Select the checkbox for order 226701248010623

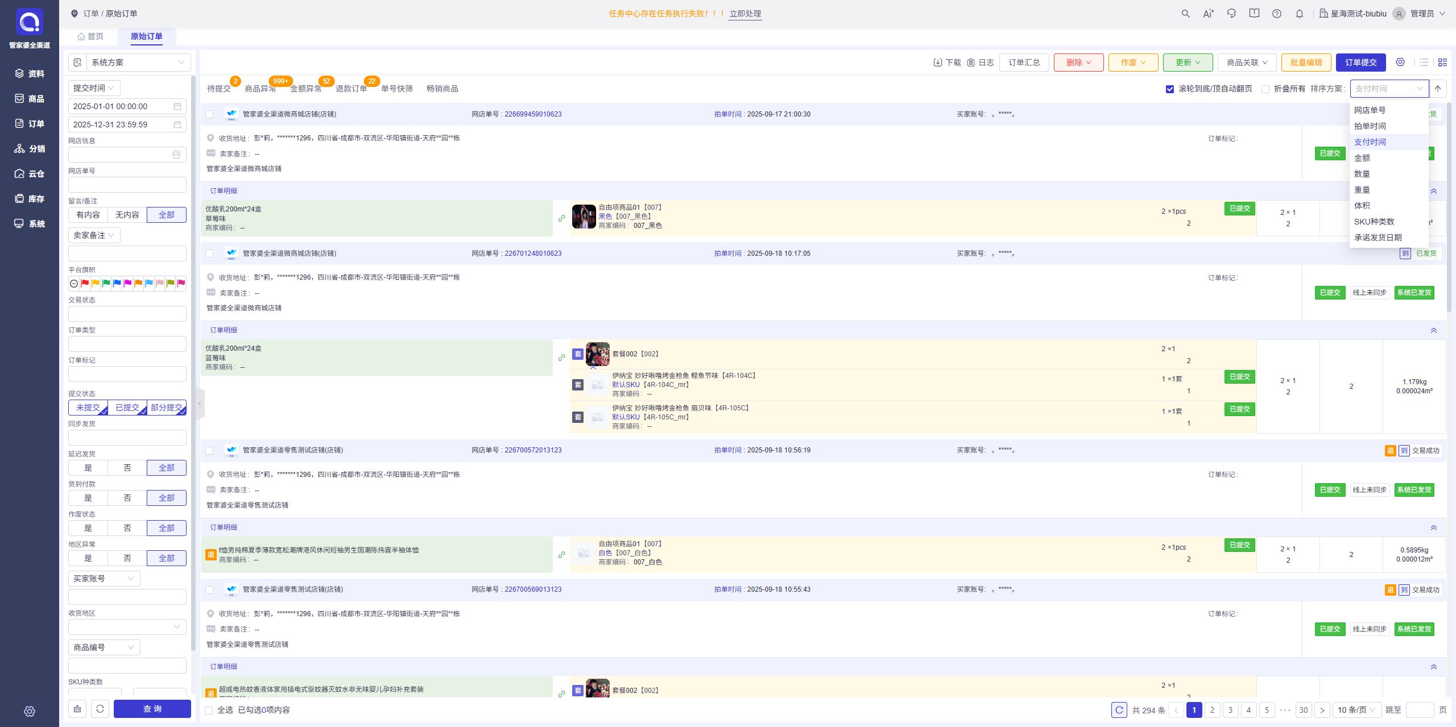tap(209, 254)
